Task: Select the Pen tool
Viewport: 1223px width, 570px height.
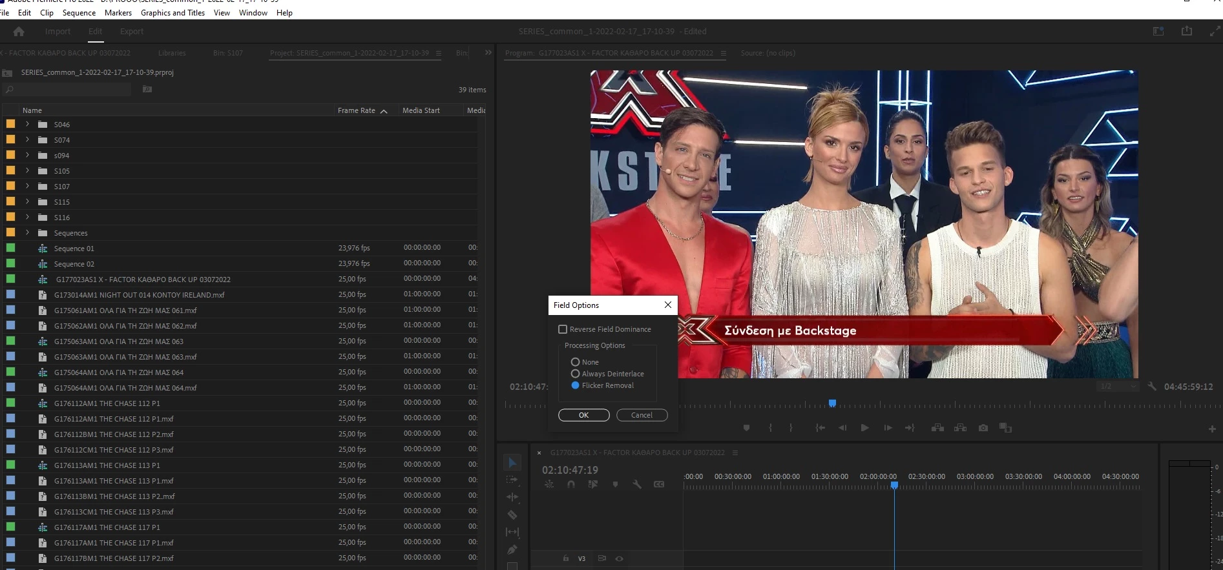Action: pos(512,549)
